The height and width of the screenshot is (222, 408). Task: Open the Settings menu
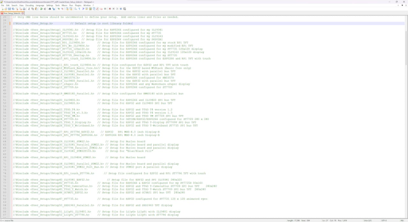tap(50, 5)
